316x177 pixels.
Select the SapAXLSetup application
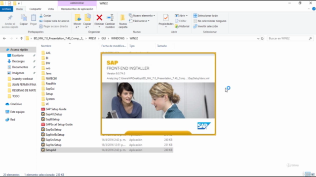51,115
